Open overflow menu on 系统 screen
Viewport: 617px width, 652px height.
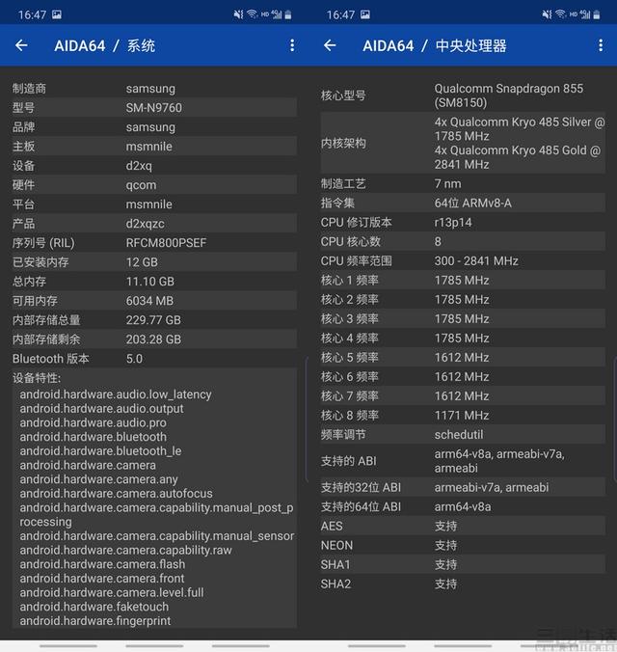(292, 45)
